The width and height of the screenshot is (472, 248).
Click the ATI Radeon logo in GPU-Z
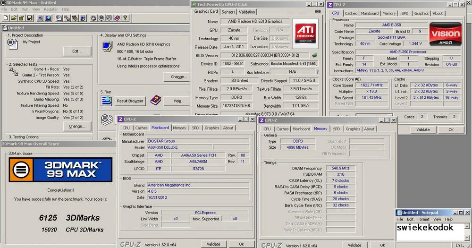tap(305, 34)
